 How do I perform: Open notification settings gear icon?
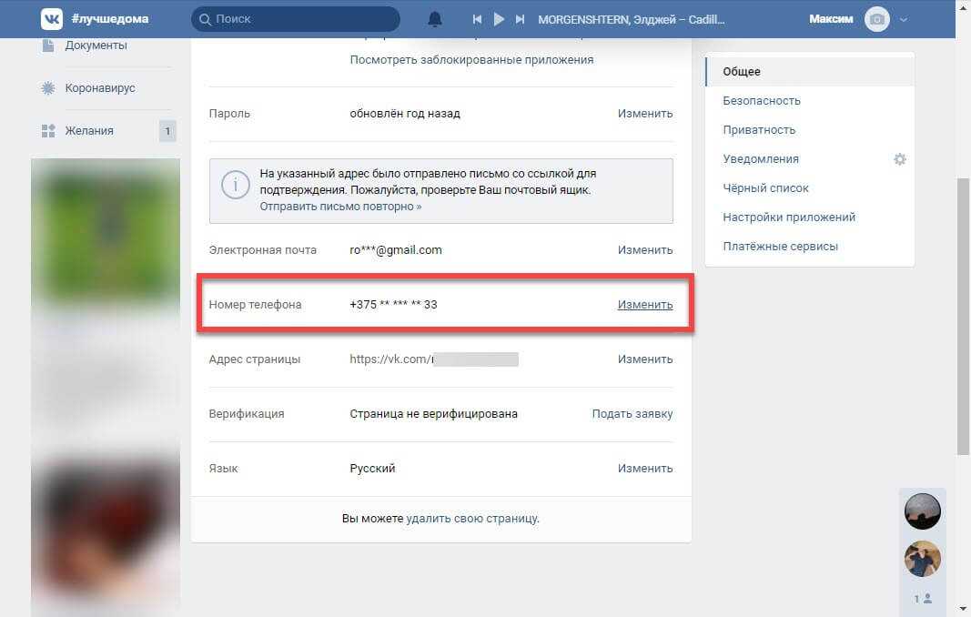pyautogui.click(x=900, y=159)
